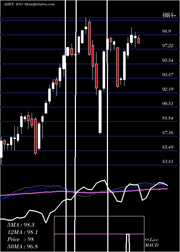This screenshot has height=252, width=180.
Task: Click the last red candlestick on the right
Action: (139, 40)
